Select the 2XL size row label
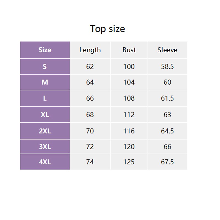Screen dimensions: 220x220 click(45, 131)
